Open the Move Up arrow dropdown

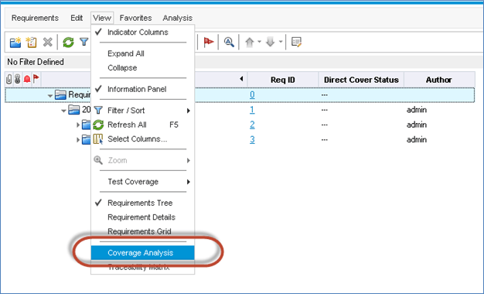click(259, 42)
